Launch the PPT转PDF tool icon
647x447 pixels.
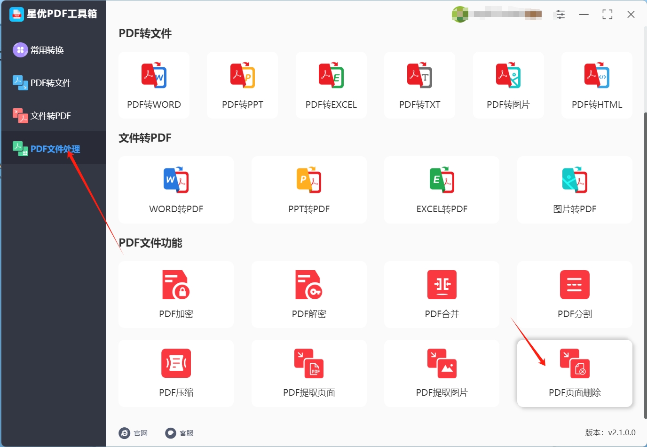click(x=309, y=180)
